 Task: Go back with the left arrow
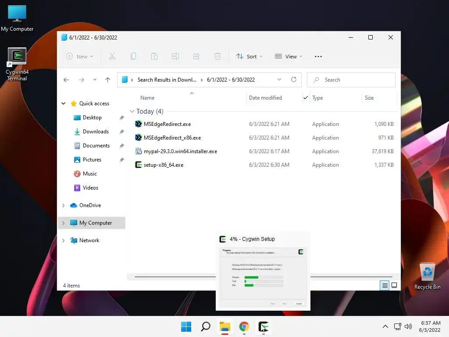66,80
